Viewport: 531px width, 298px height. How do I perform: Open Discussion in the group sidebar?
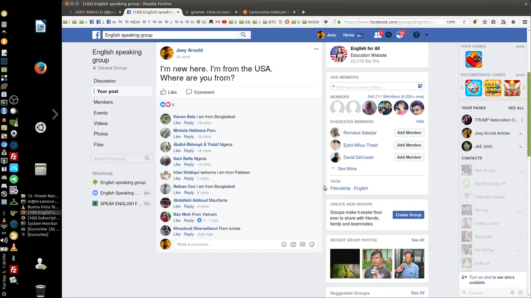(x=105, y=81)
